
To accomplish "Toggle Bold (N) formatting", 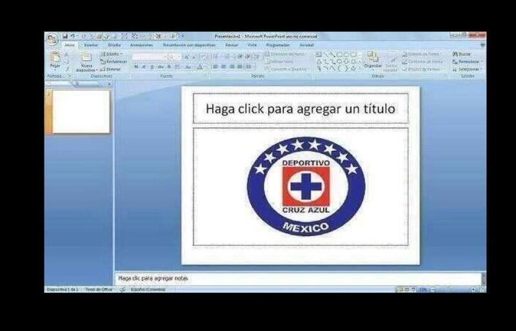I will [136, 67].
